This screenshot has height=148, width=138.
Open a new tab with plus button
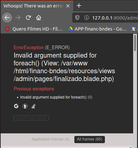click(x=79, y=6)
